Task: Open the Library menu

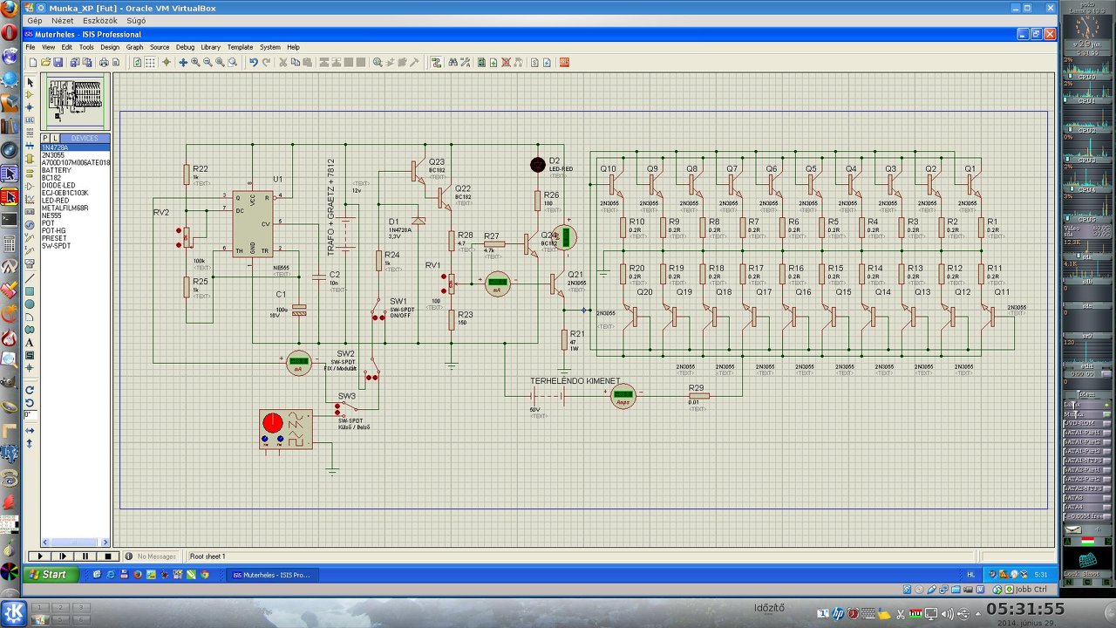Action: 210,47
